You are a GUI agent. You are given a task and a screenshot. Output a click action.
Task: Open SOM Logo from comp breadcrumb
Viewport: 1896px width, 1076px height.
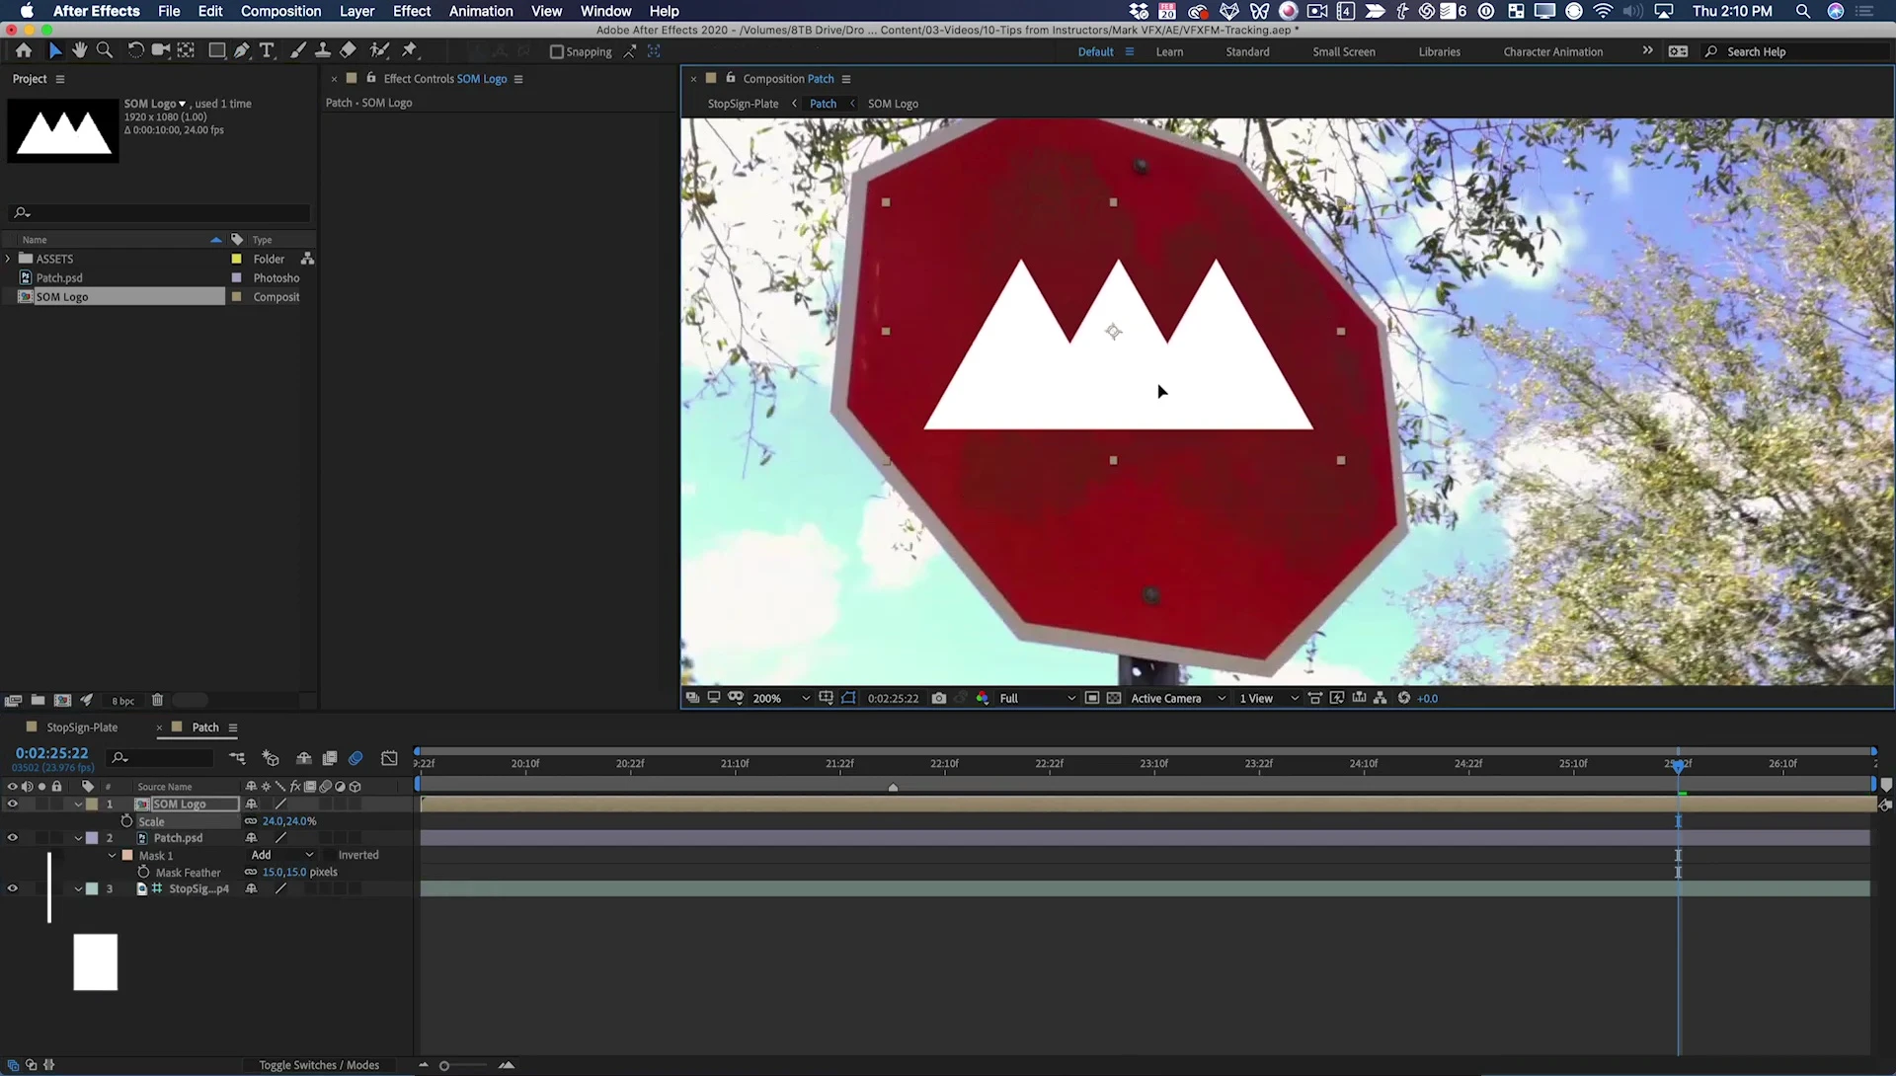point(893,104)
